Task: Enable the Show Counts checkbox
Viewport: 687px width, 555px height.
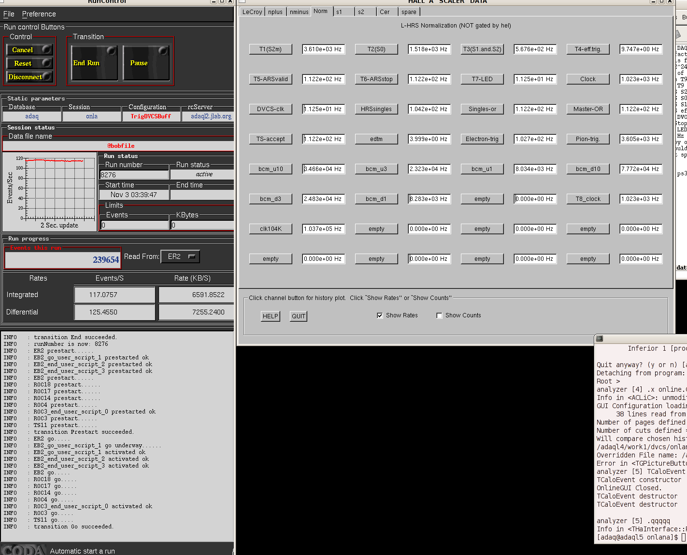Action: (x=439, y=315)
